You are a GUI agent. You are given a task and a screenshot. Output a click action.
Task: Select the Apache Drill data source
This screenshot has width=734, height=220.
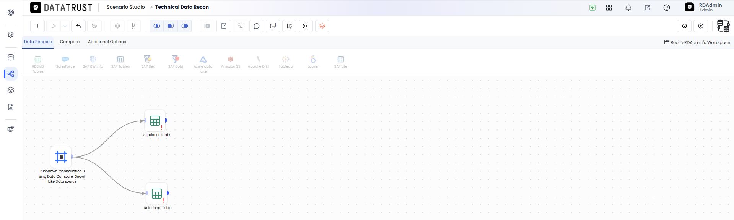258,62
